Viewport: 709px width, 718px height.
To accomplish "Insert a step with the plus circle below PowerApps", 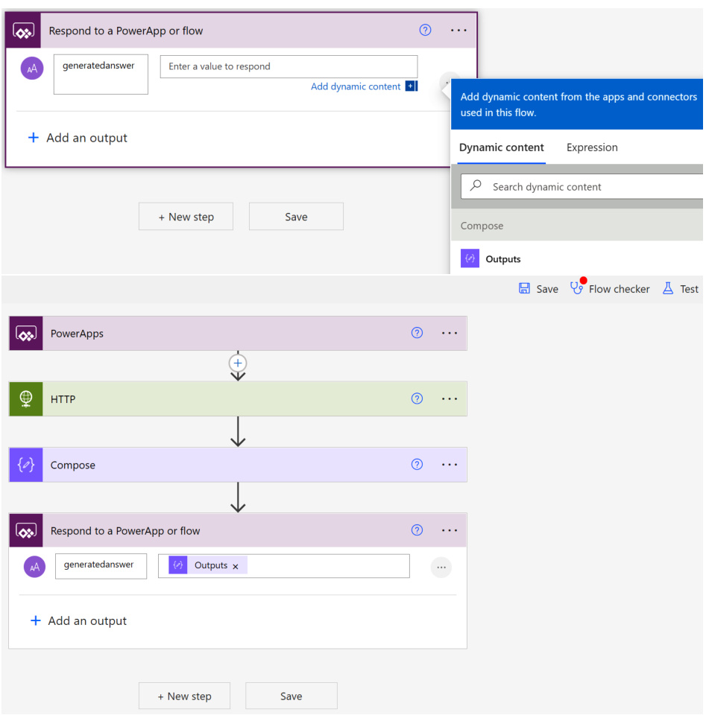I will coord(237,363).
